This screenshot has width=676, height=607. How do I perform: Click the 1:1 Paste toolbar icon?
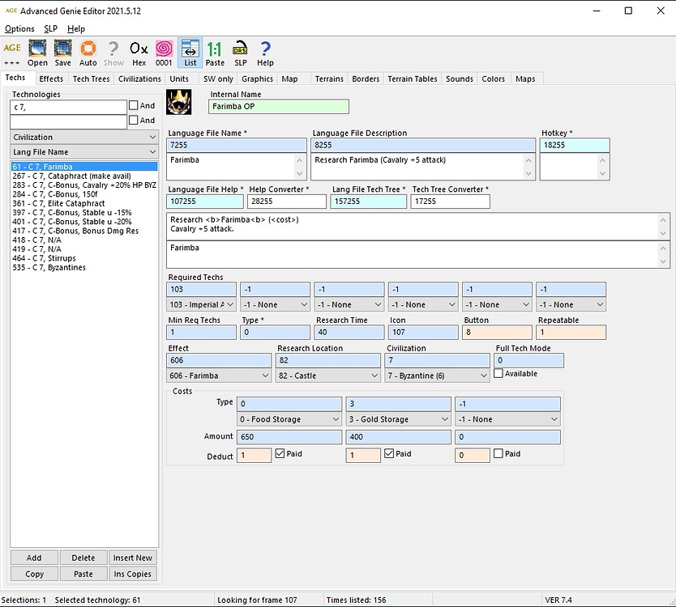click(215, 53)
